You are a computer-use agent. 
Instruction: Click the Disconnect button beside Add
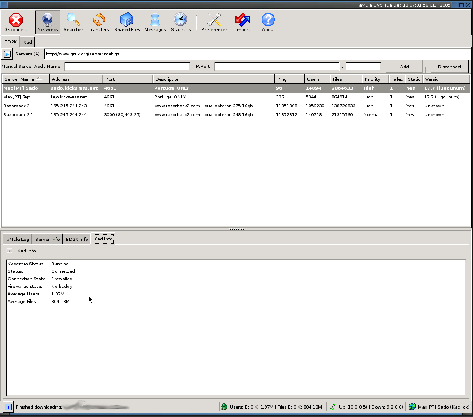[x=449, y=67]
